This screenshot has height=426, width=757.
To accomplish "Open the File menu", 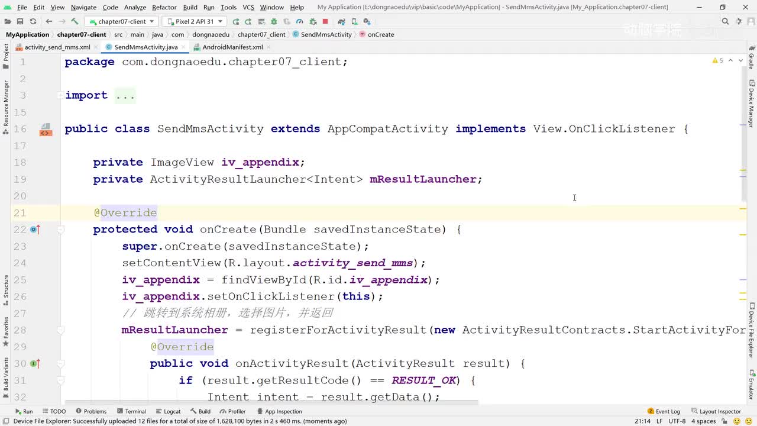I will [x=22, y=7].
